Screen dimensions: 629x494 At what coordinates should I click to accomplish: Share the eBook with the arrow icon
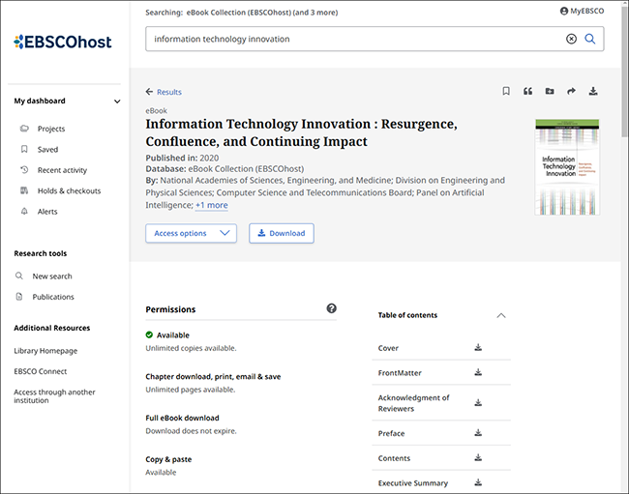tap(571, 91)
